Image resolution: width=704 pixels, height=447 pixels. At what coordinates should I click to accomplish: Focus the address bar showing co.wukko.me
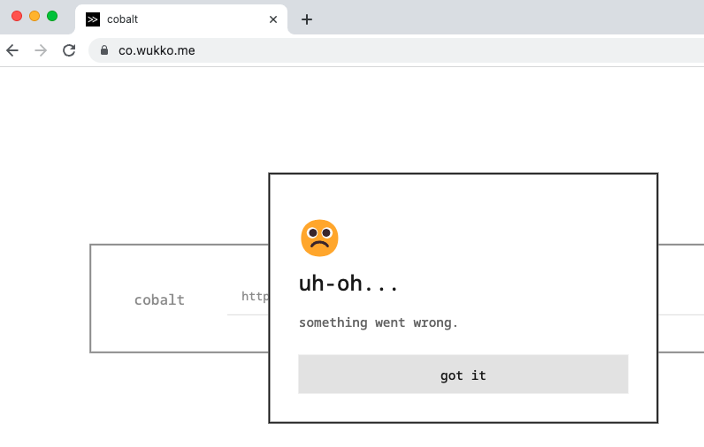[x=395, y=50]
